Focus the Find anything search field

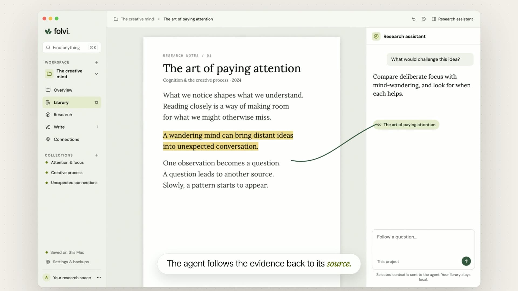(x=72, y=47)
